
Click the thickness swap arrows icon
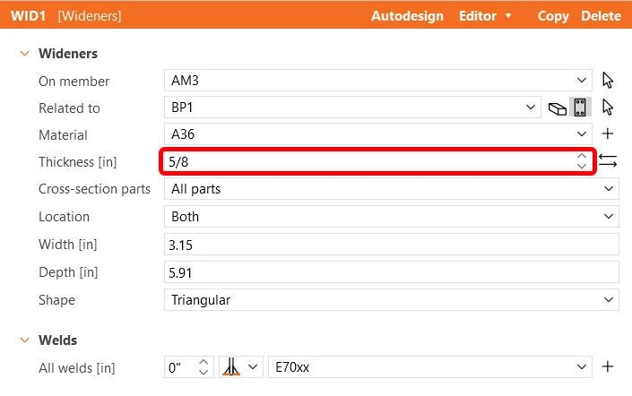608,161
